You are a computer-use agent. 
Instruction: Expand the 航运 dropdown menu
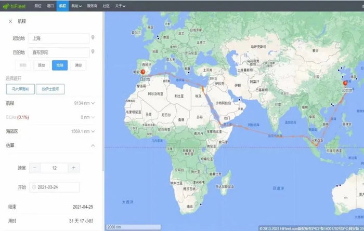(76, 6)
